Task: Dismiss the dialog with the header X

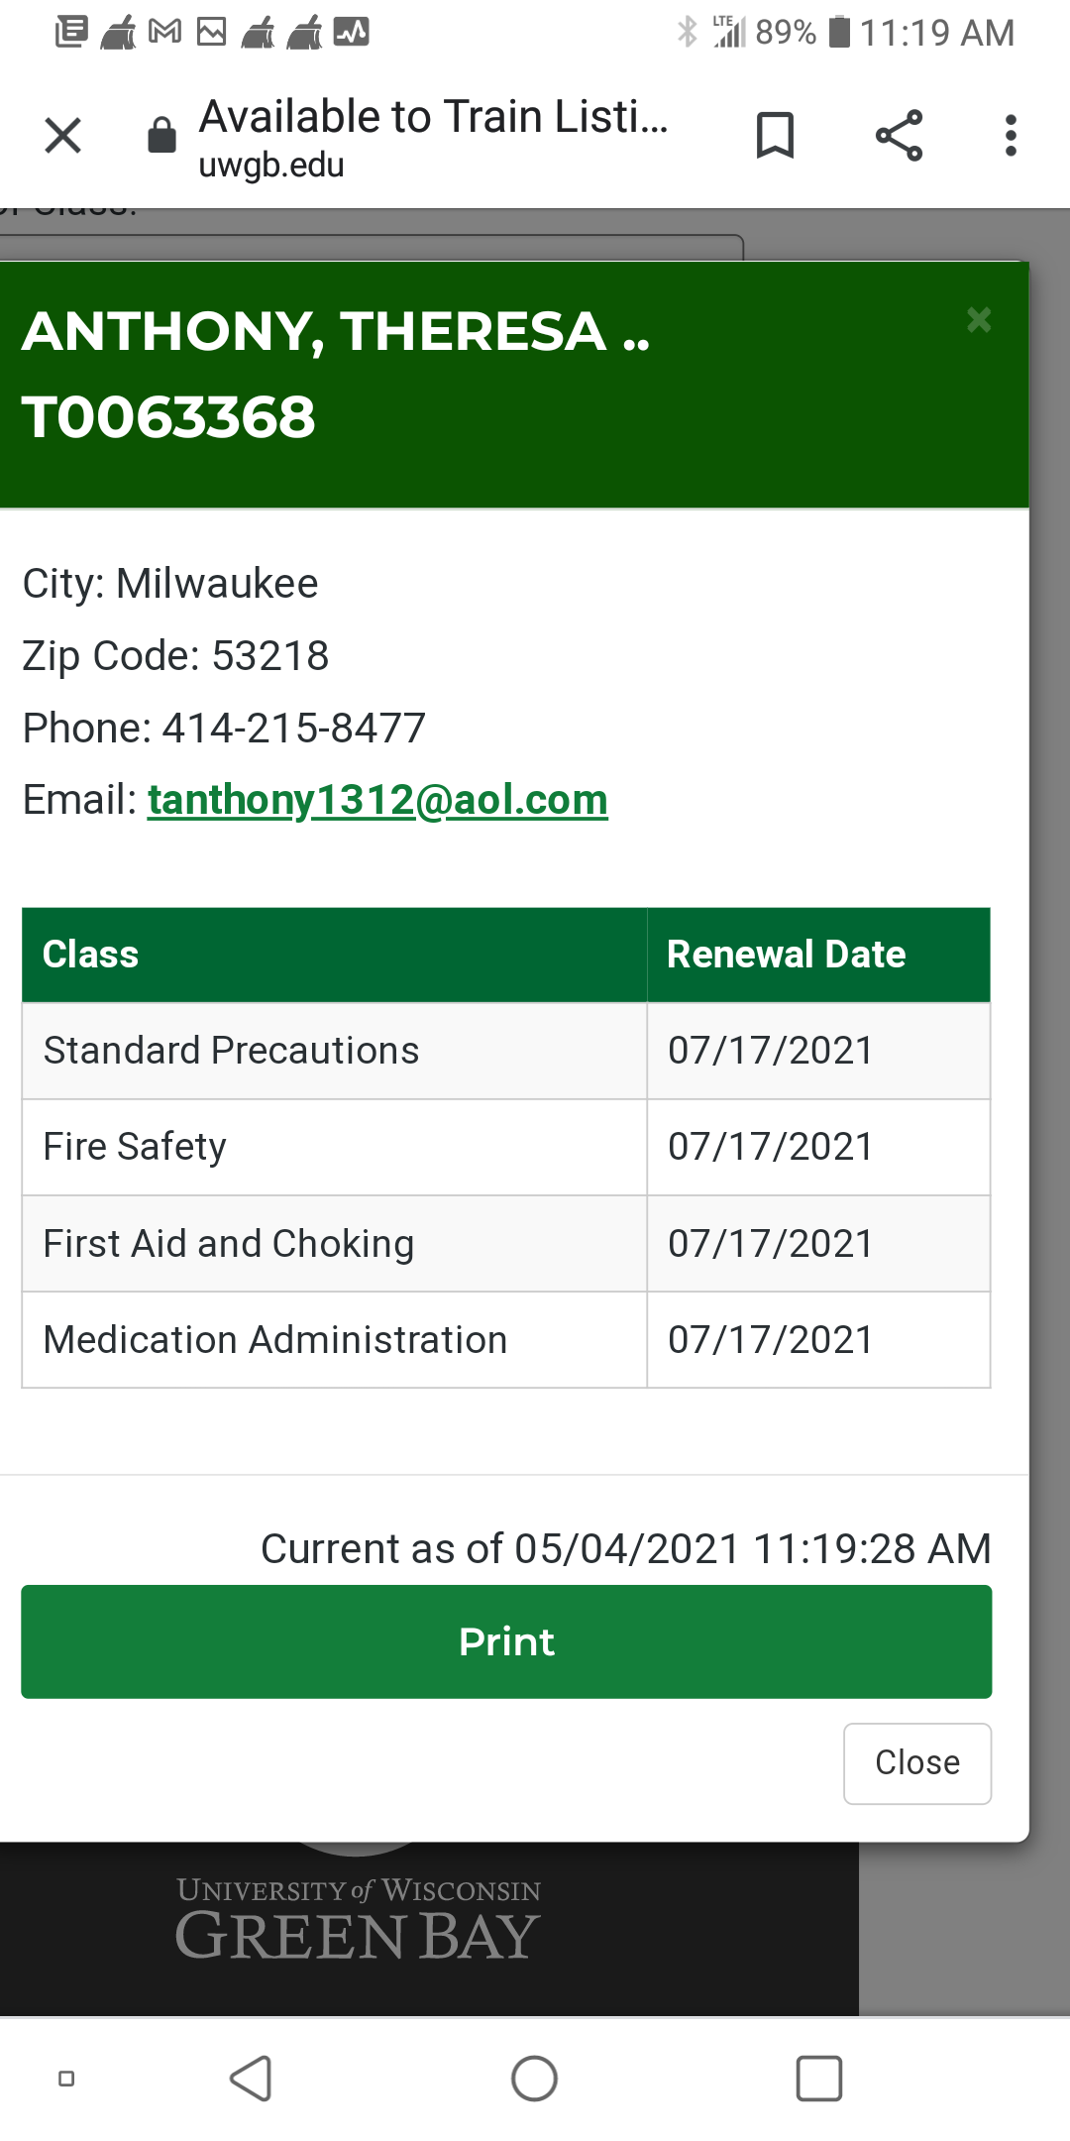Action: click(x=979, y=320)
